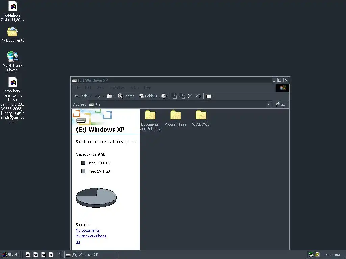
Task: Open the Address bar dropdown list
Action: pyautogui.click(x=269, y=104)
